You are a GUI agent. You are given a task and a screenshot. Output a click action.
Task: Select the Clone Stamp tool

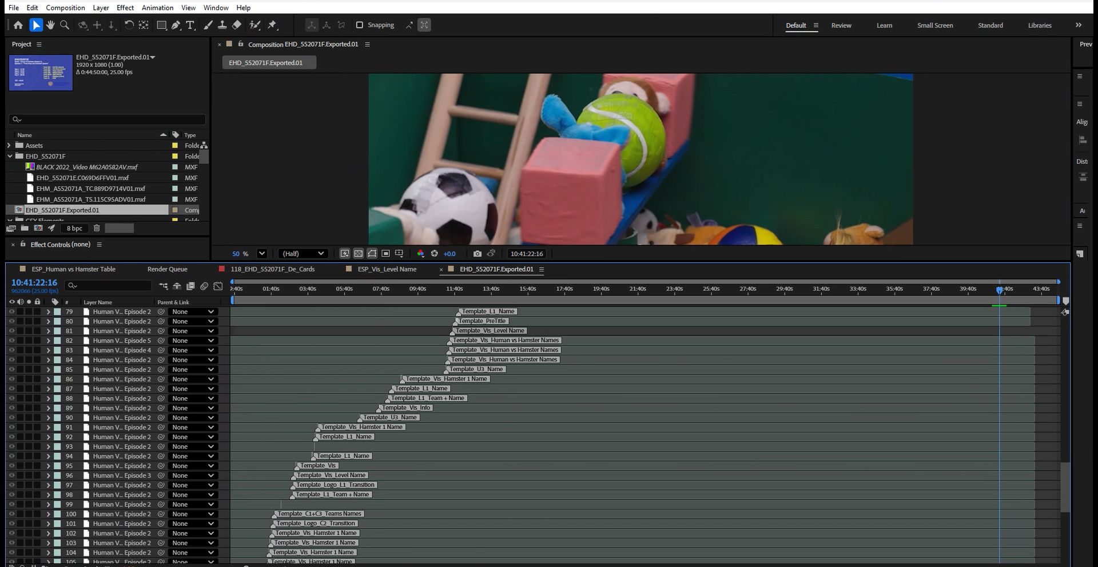[222, 25]
